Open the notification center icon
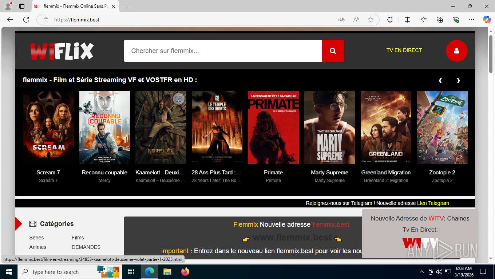495x279 pixels. click(x=483, y=272)
